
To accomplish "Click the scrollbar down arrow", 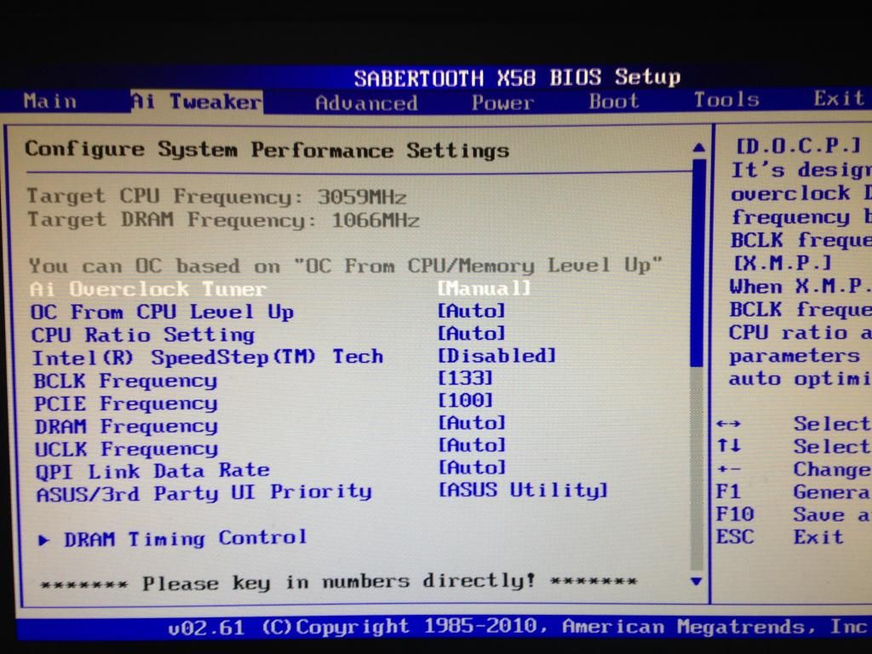I will (x=696, y=582).
